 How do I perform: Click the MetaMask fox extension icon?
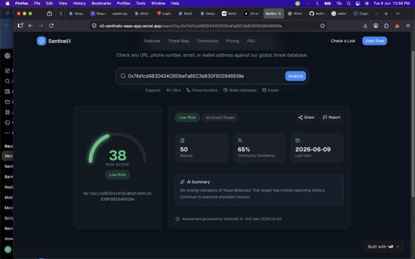click(397, 26)
